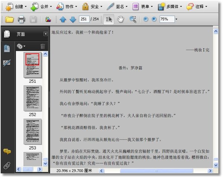This screenshot has width=223, height=178.
Task: Click the zoom out minus button
Action: tap(146, 19)
